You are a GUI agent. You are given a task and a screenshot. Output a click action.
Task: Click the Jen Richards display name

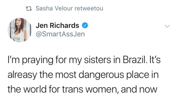(x=57, y=25)
